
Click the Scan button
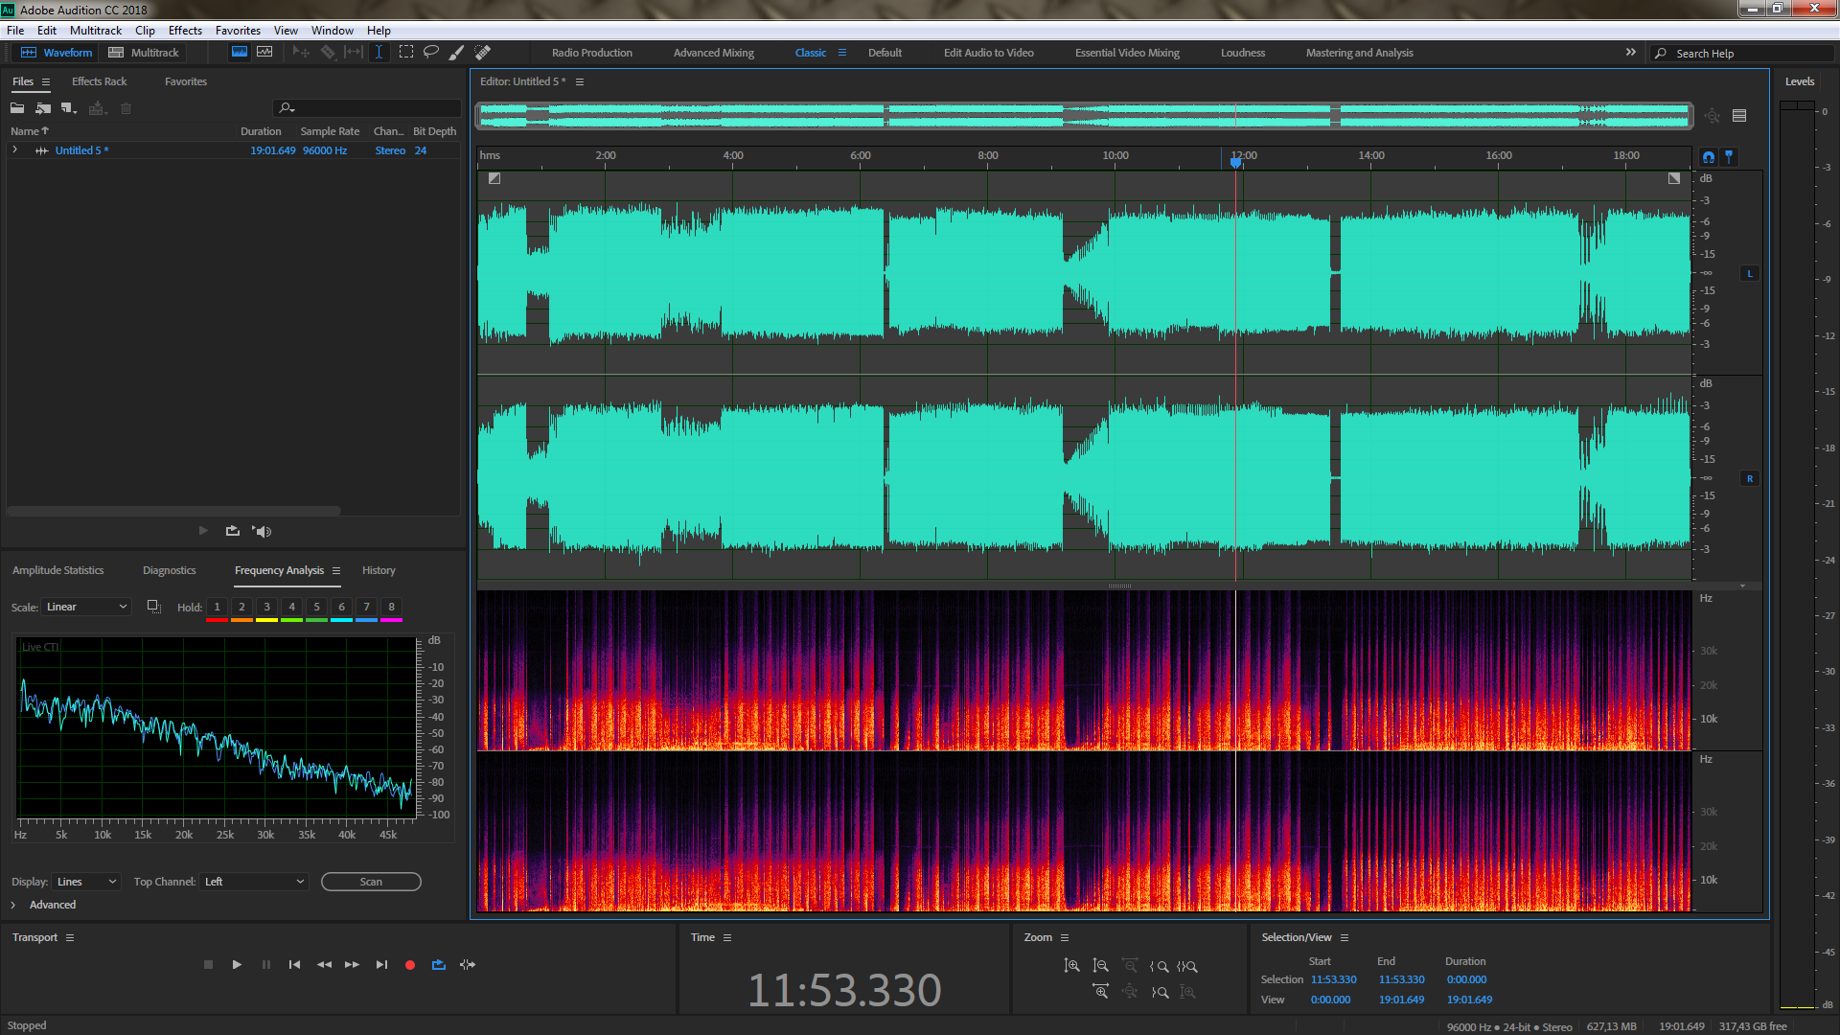tap(371, 882)
